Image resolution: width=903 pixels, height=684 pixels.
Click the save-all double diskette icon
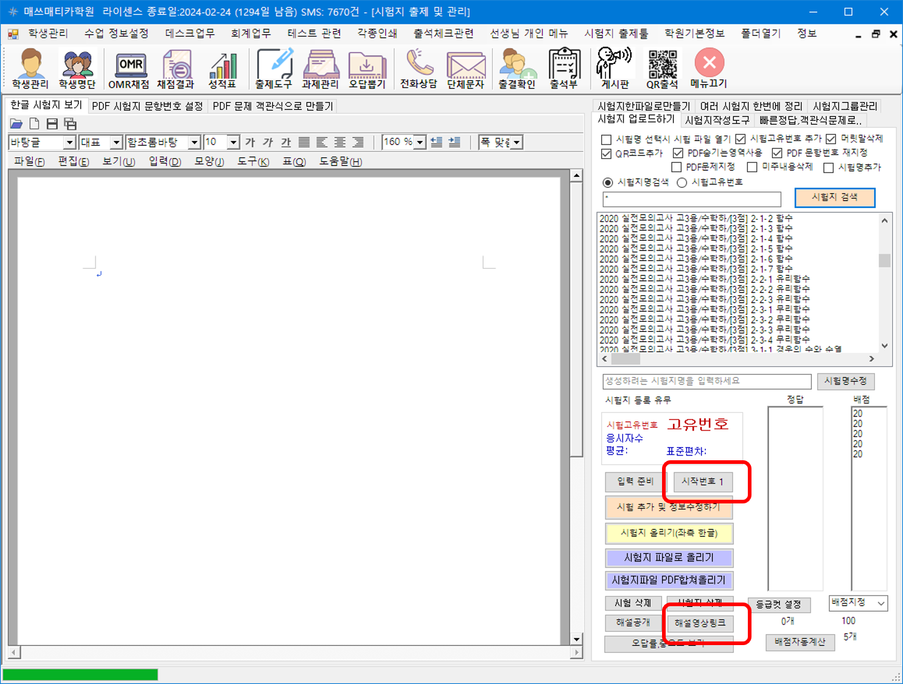pyautogui.click(x=71, y=124)
